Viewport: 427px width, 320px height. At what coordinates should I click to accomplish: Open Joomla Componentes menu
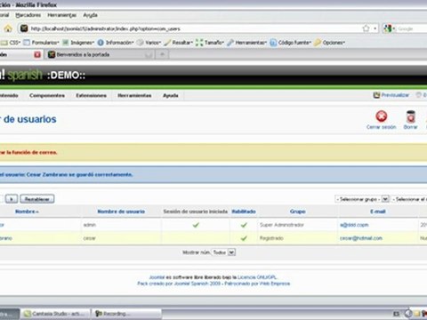pos(47,95)
